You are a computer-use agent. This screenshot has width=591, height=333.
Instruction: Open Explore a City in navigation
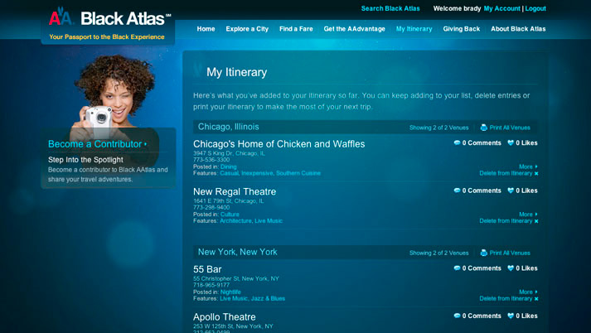pyautogui.click(x=247, y=29)
